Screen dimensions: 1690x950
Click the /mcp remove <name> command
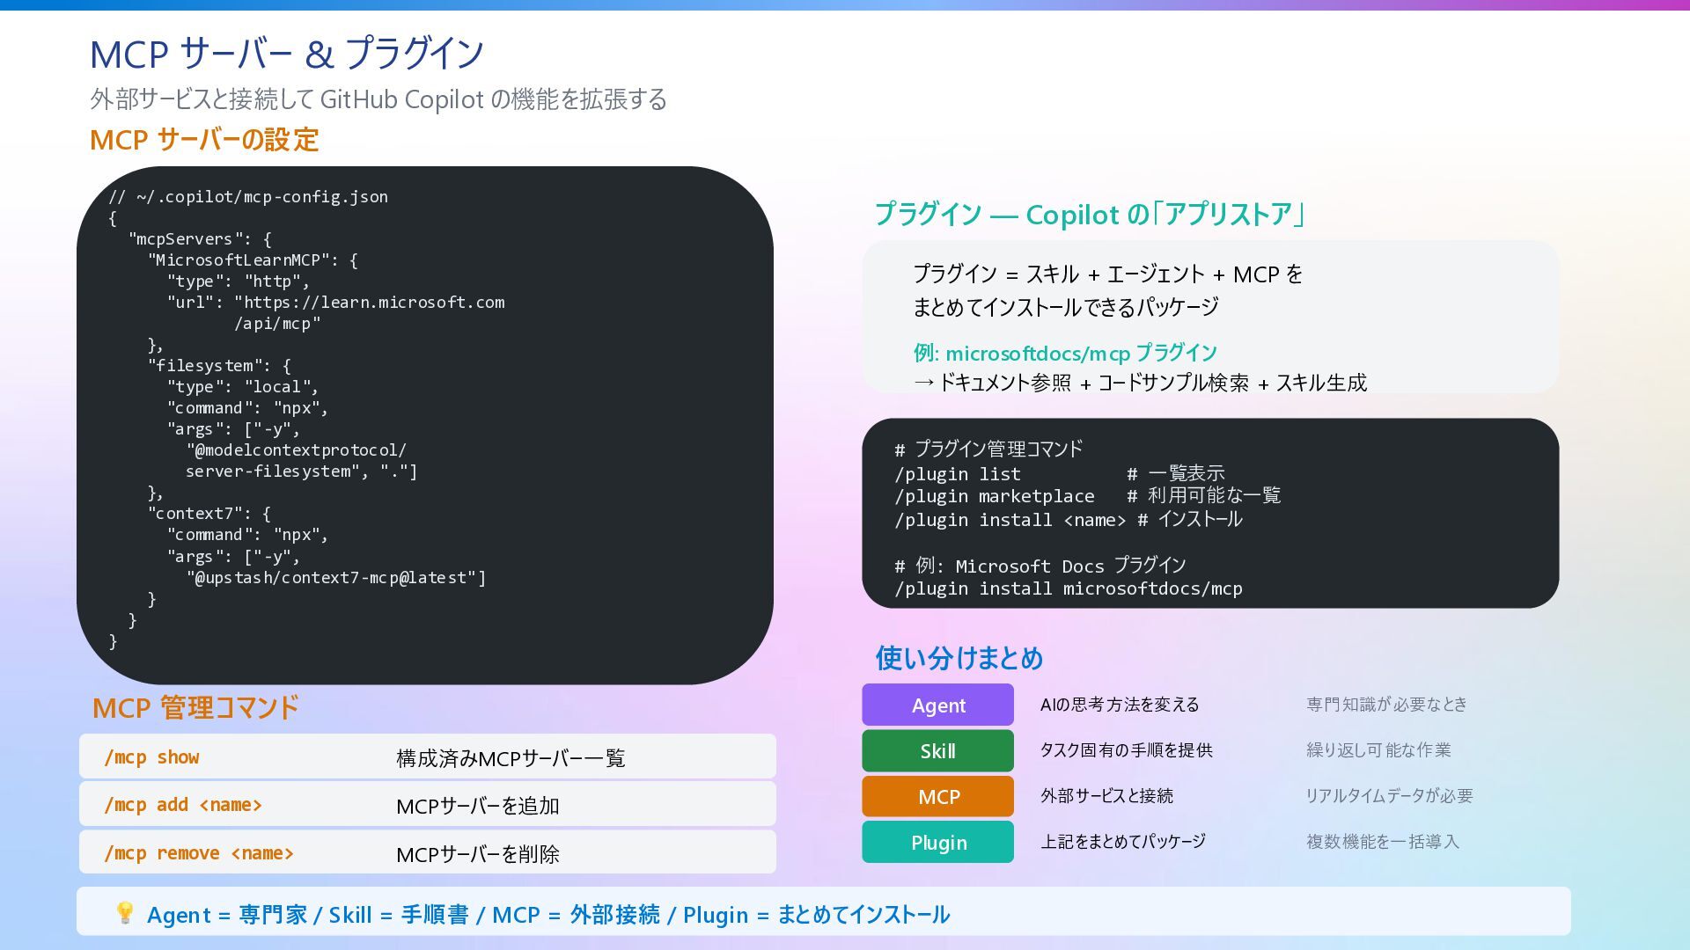(199, 853)
